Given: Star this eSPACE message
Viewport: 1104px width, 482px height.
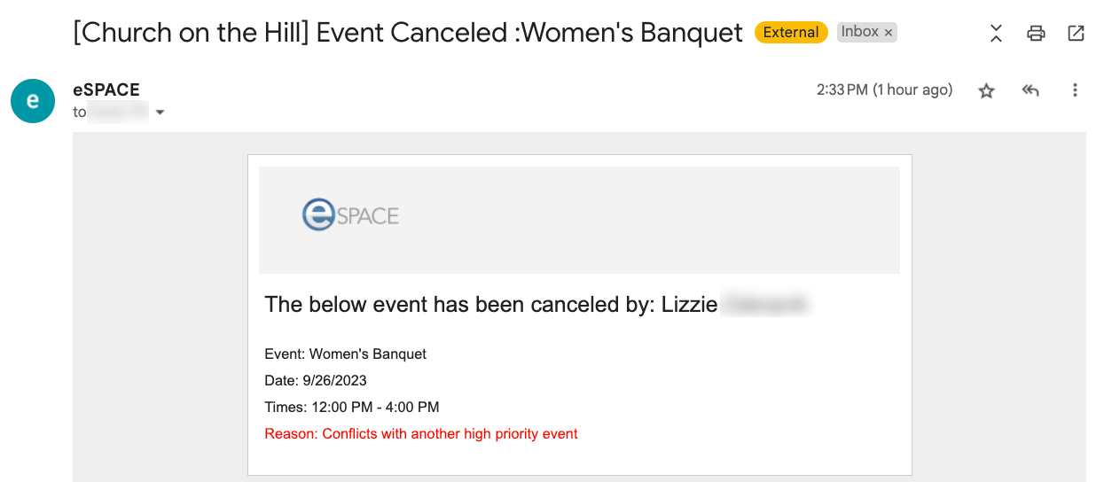Looking at the screenshot, I should coord(986,90).
